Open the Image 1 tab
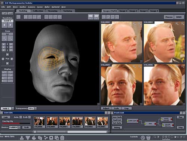Image resolution: width=187 pixels, height=141 pixels. tap(123, 11)
